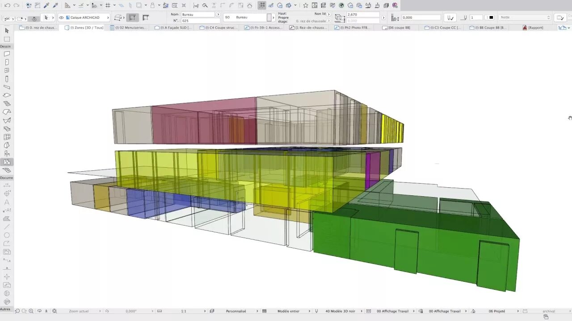Select the Beam tool in toolbox
Image resolution: width=572 pixels, height=321 pixels.
7,87
